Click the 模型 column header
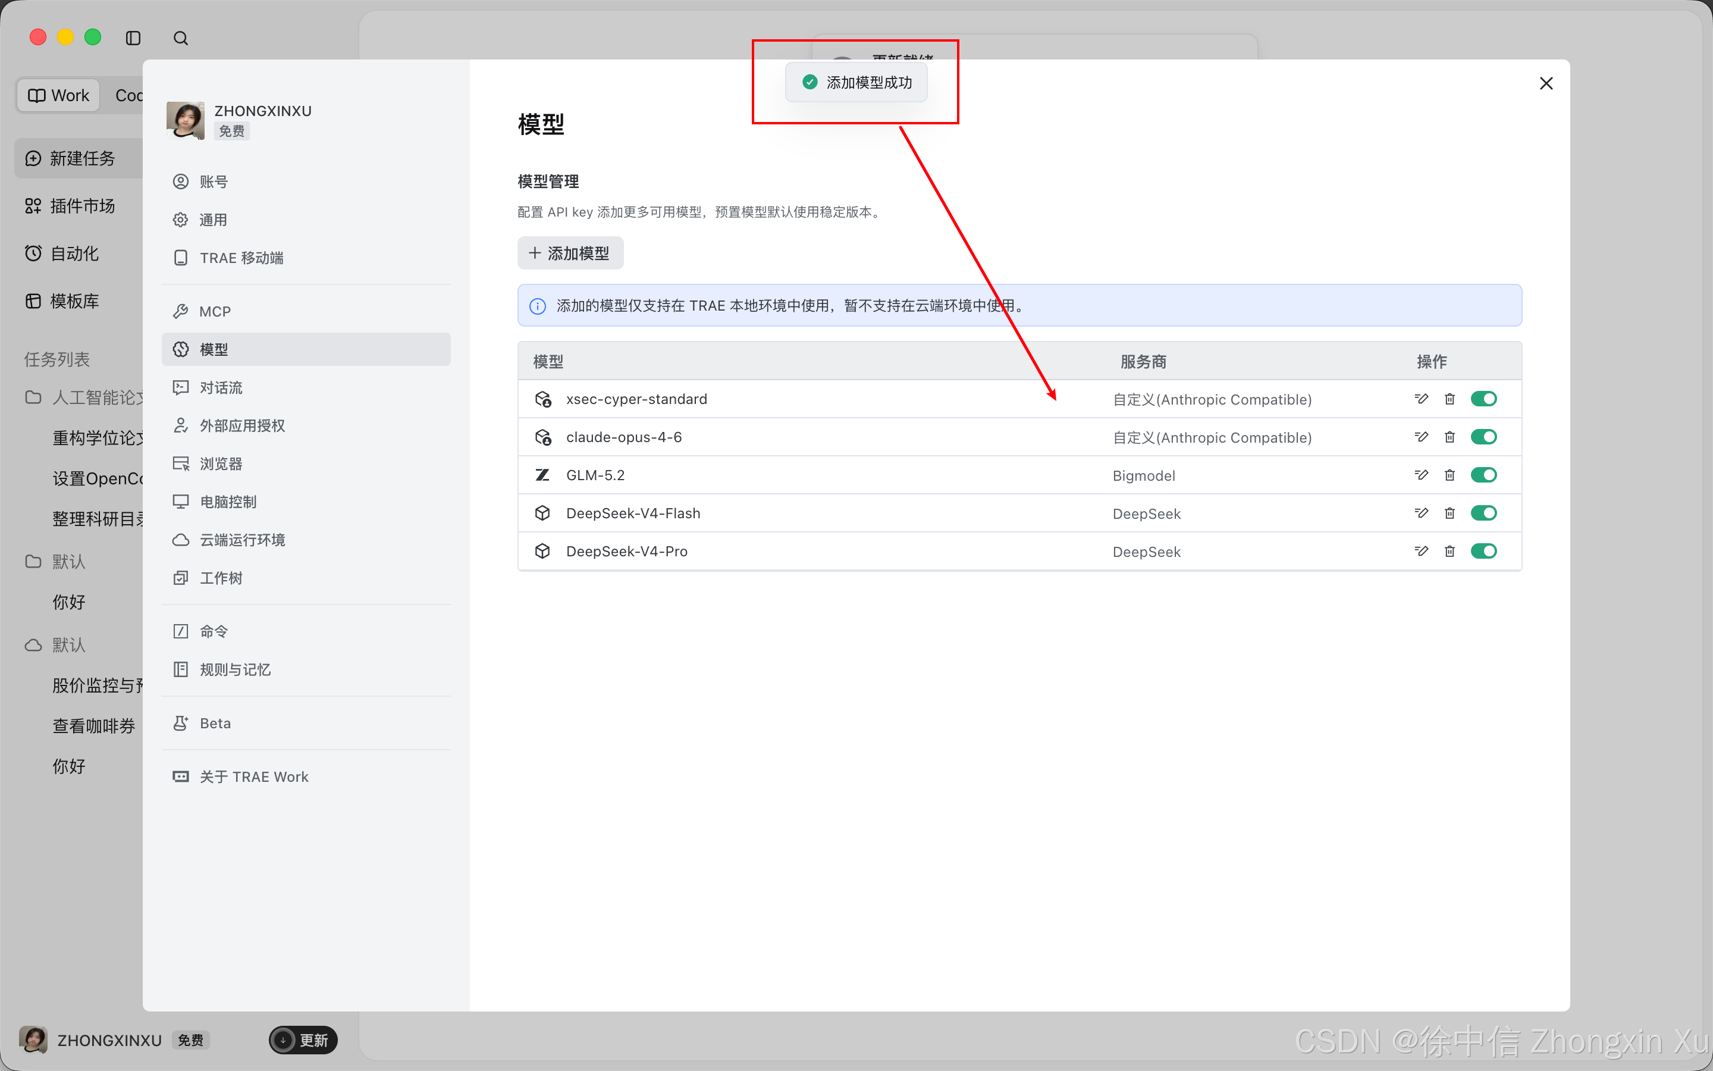Image resolution: width=1713 pixels, height=1071 pixels. 548,362
